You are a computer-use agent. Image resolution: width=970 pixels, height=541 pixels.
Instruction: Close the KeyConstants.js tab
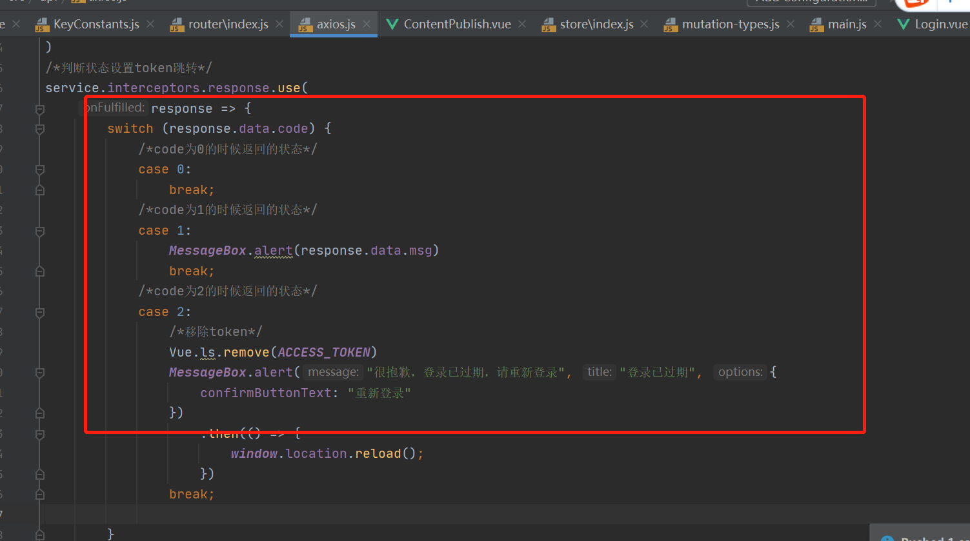point(150,25)
